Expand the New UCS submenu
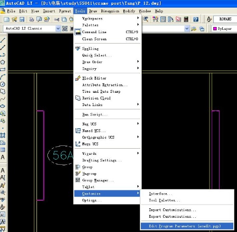Screen dimensions: 237x232 108,124
